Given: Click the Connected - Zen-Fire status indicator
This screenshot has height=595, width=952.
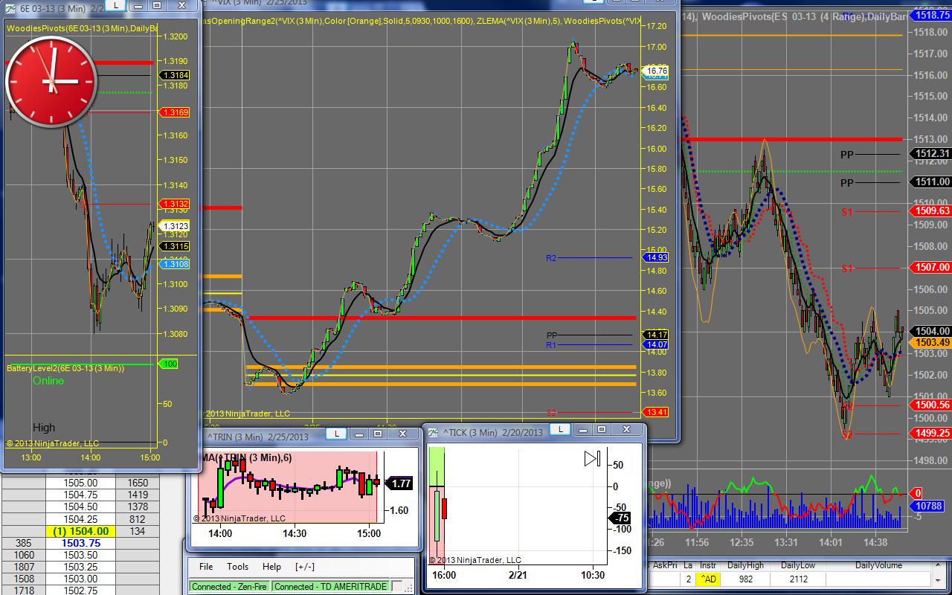Looking at the screenshot, I should tap(229, 586).
